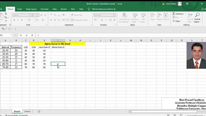Click the Fill Color bucket icon
This screenshot has width=206, height=116.
(x=37, y=20)
